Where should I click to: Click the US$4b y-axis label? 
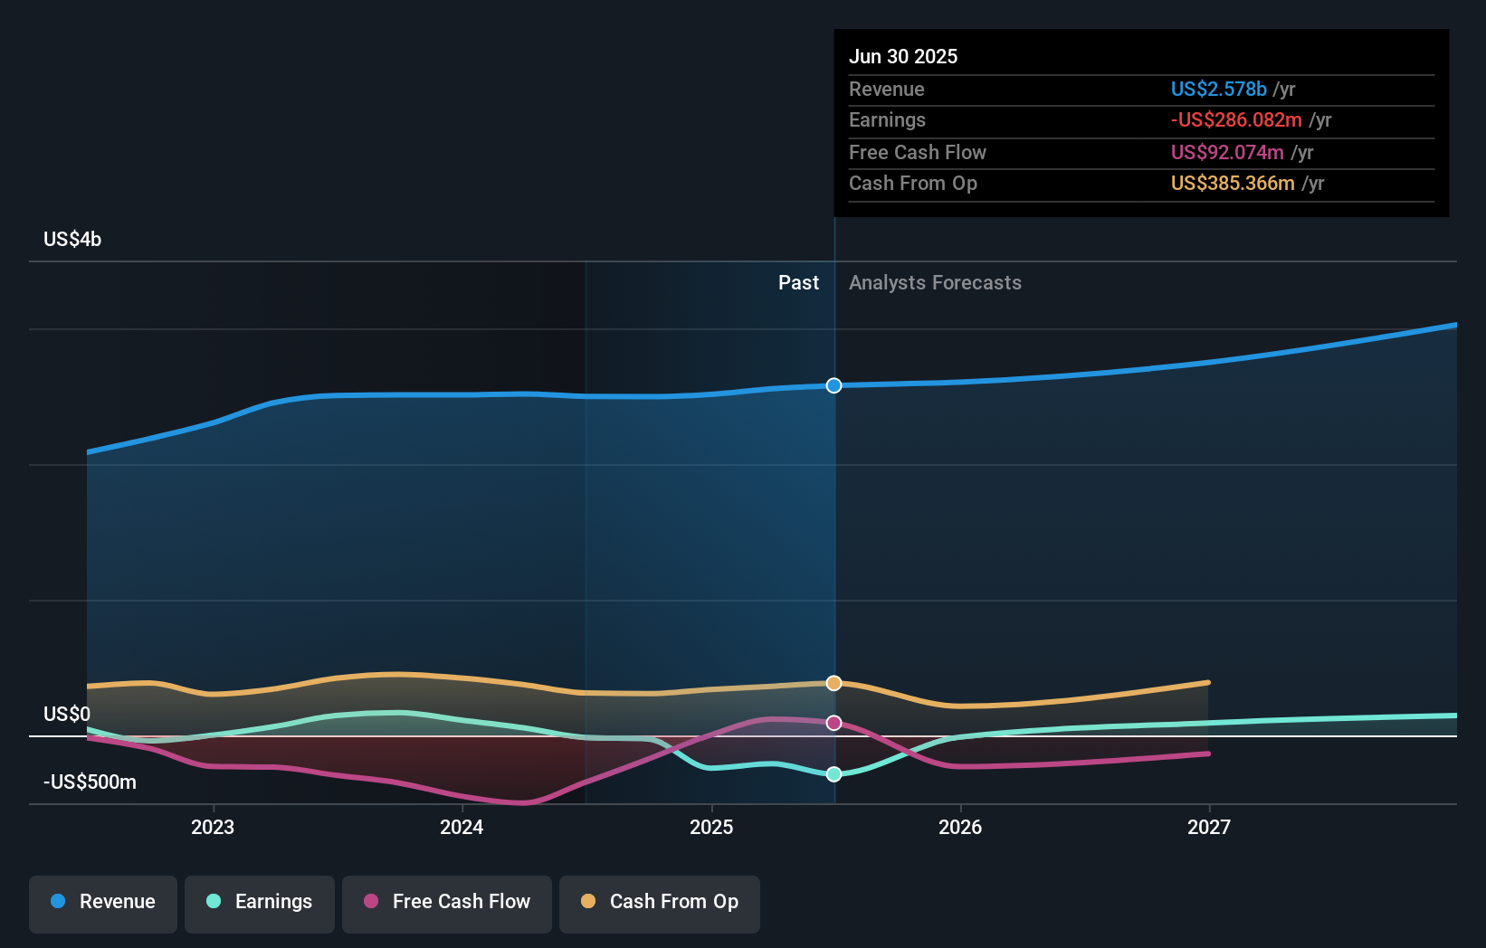72,240
